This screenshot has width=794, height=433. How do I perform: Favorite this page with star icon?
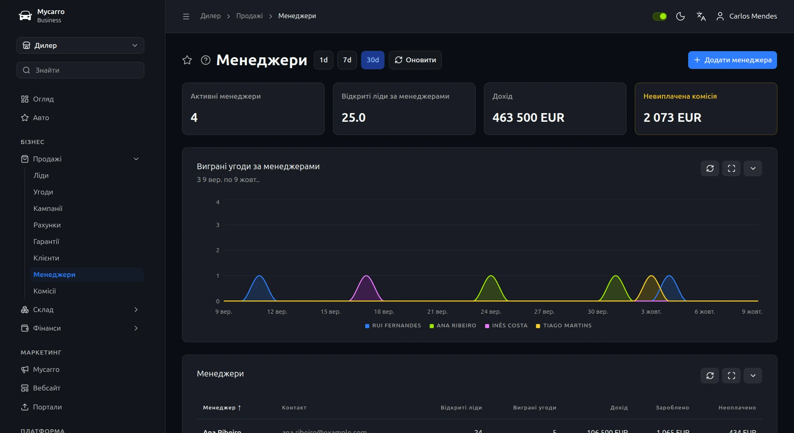tap(187, 60)
